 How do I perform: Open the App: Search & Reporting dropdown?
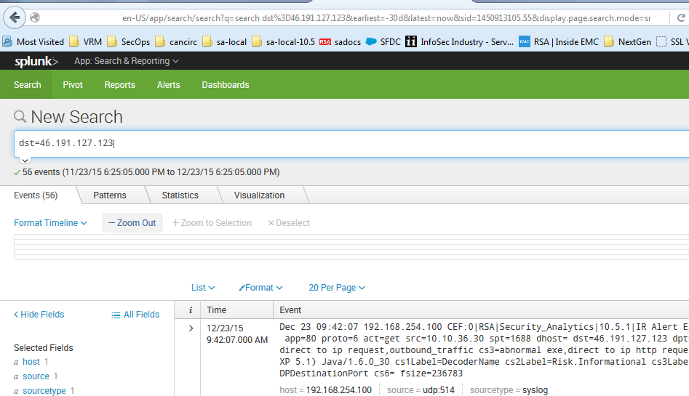pyautogui.click(x=126, y=62)
